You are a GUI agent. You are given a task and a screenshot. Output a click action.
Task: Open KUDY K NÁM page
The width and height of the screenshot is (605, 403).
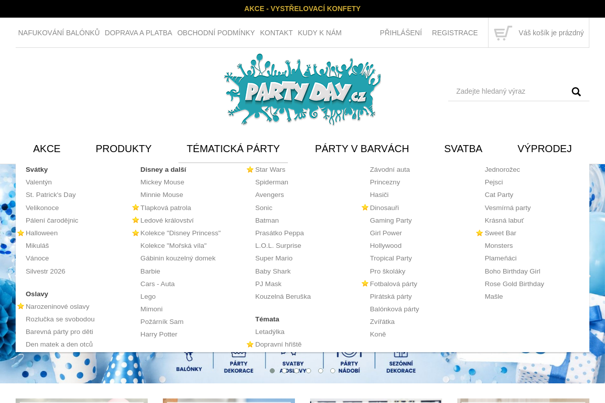click(320, 33)
